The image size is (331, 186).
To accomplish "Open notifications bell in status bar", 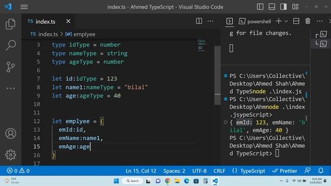I will 321,171.
